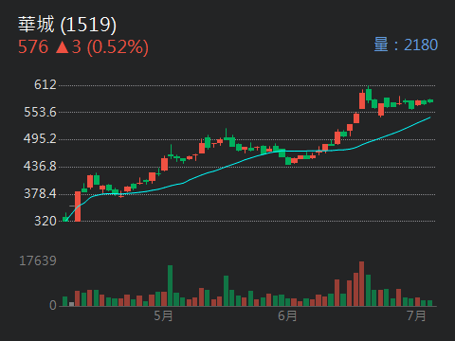Click the current price 576
Image resolution: width=455 pixels, height=341 pixels.
[33, 47]
